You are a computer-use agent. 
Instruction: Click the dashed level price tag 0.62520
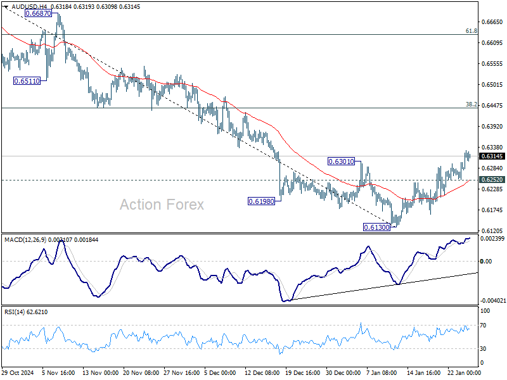(x=492, y=180)
